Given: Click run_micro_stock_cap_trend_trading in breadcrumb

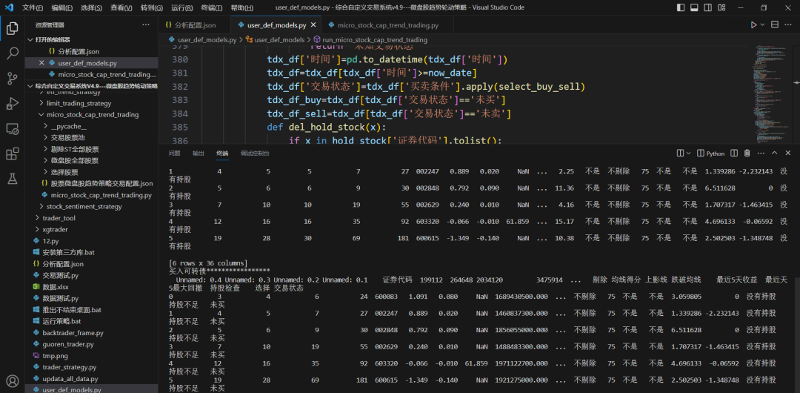Looking at the screenshot, I should [x=374, y=39].
